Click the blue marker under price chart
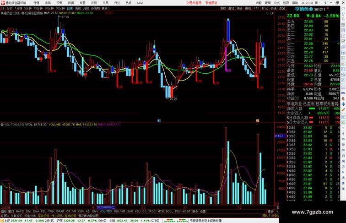 coord(159,121)
